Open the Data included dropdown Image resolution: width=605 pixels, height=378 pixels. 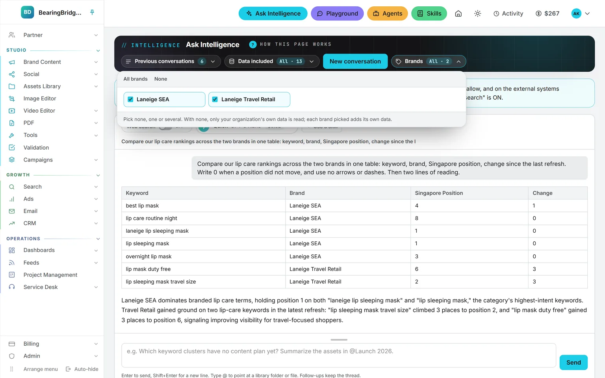pos(272,61)
